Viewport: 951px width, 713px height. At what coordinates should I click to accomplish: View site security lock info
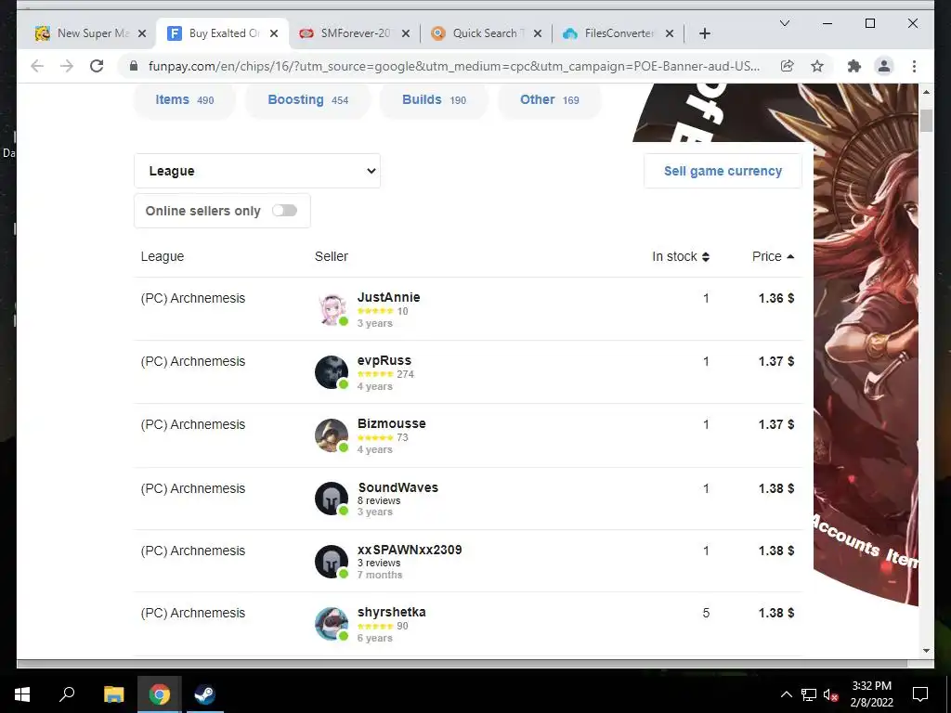click(134, 66)
